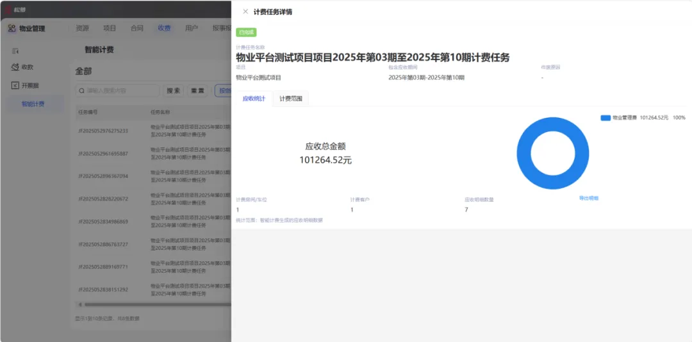Click task number JF2025052834986869

(103, 222)
